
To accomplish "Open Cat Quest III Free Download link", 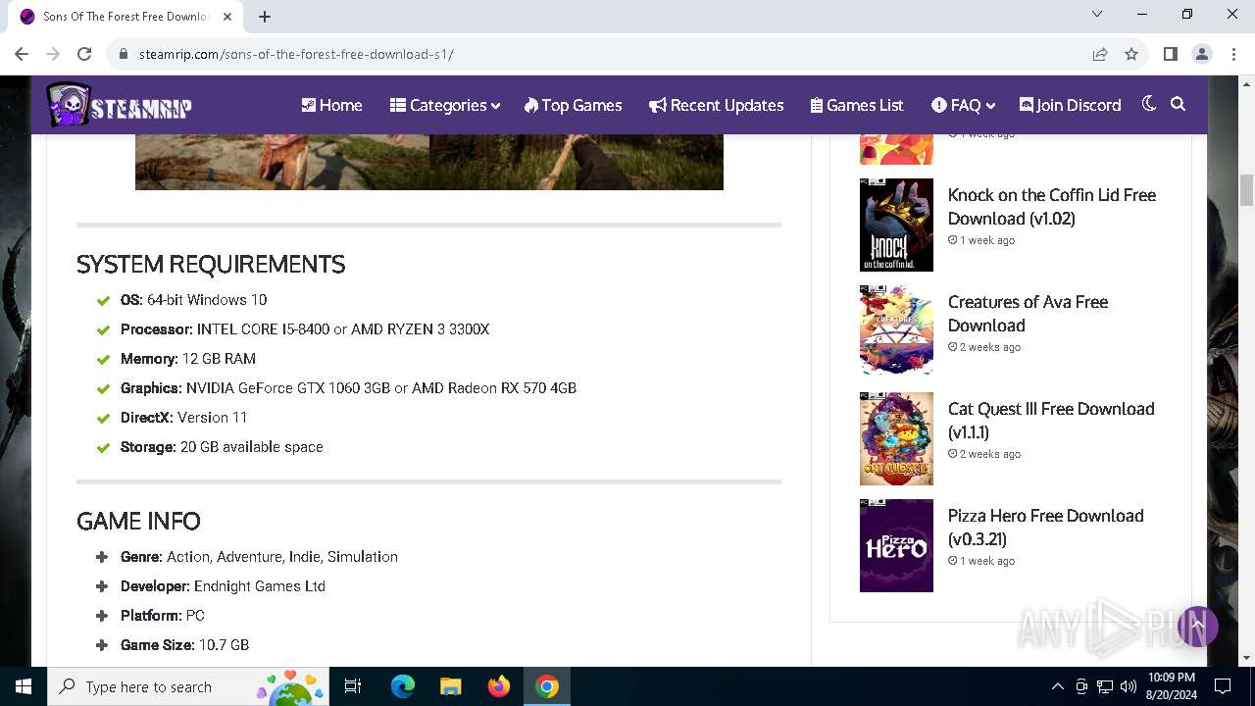I will (1051, 420).
